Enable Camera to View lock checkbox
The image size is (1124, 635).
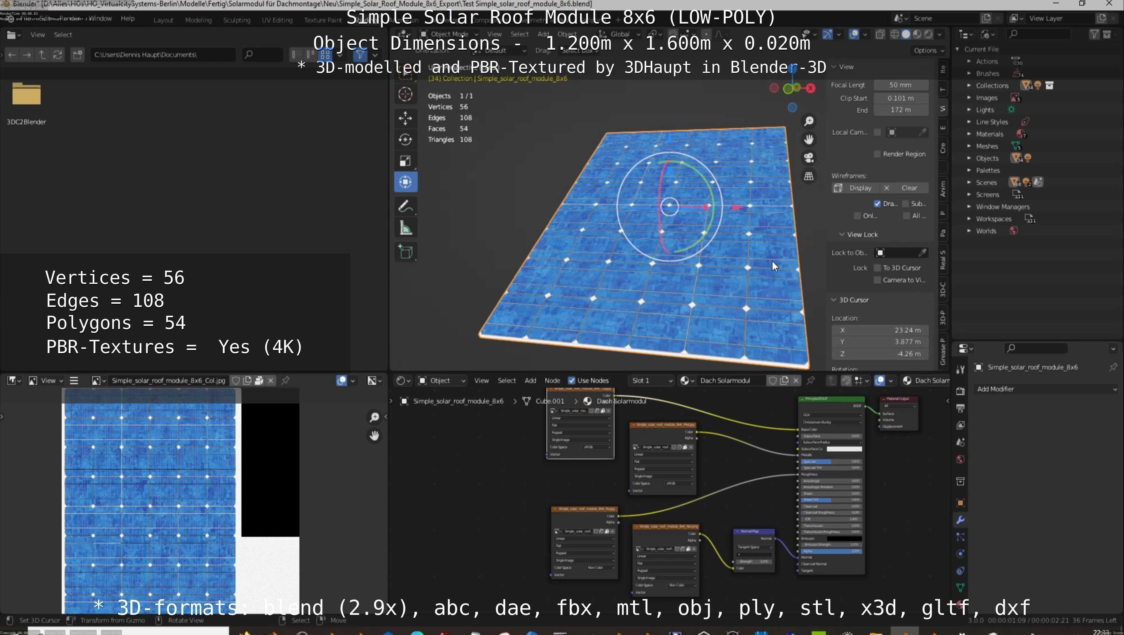[x=877, y=280]
